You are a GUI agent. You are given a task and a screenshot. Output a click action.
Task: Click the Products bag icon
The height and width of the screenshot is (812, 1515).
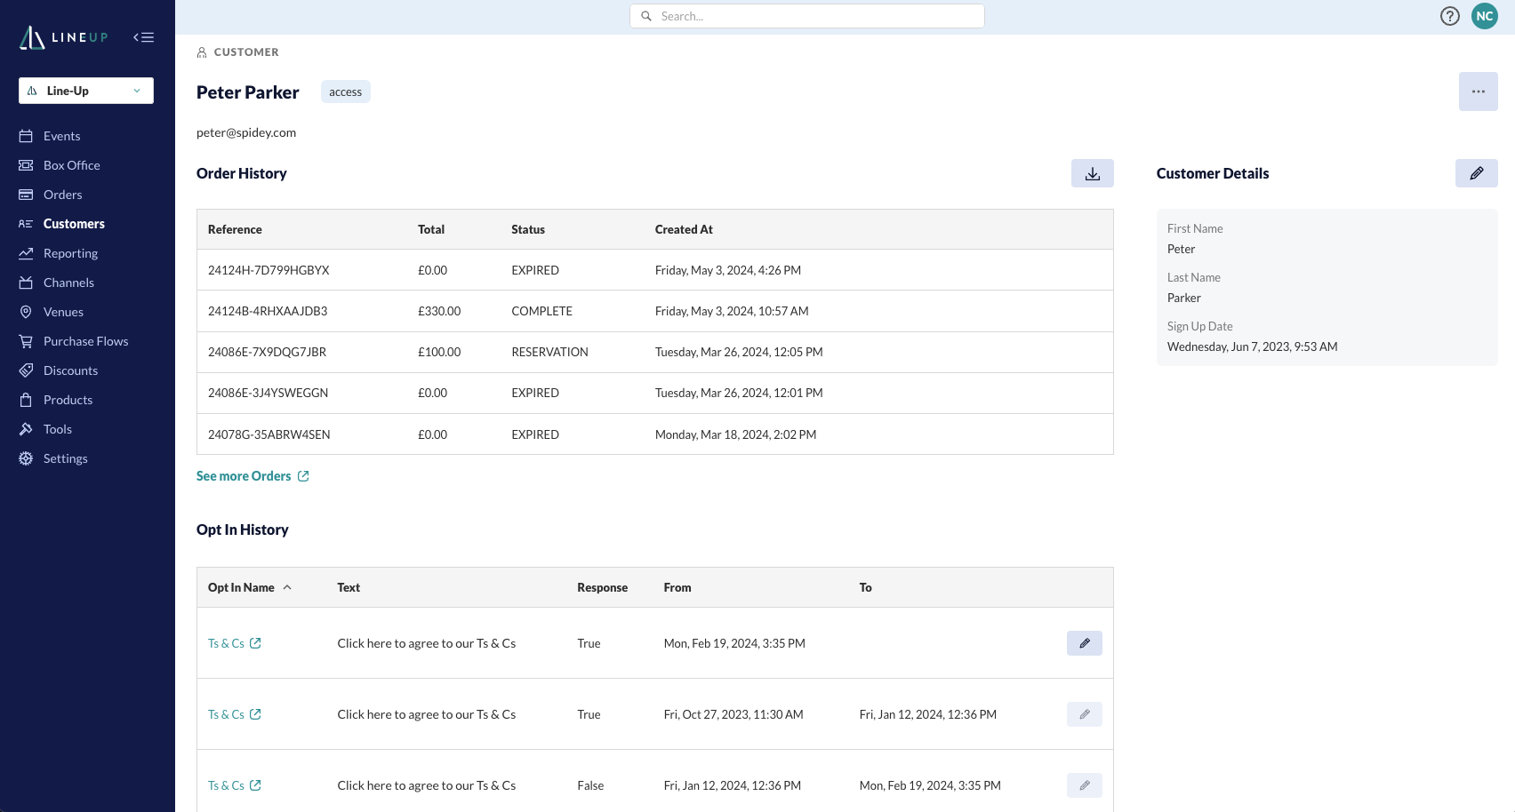tap(26, 400)
